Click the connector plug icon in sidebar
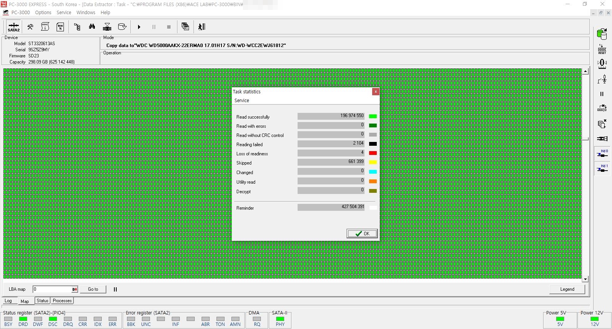This screenshot has height=329, width=612. coord(602,138)
